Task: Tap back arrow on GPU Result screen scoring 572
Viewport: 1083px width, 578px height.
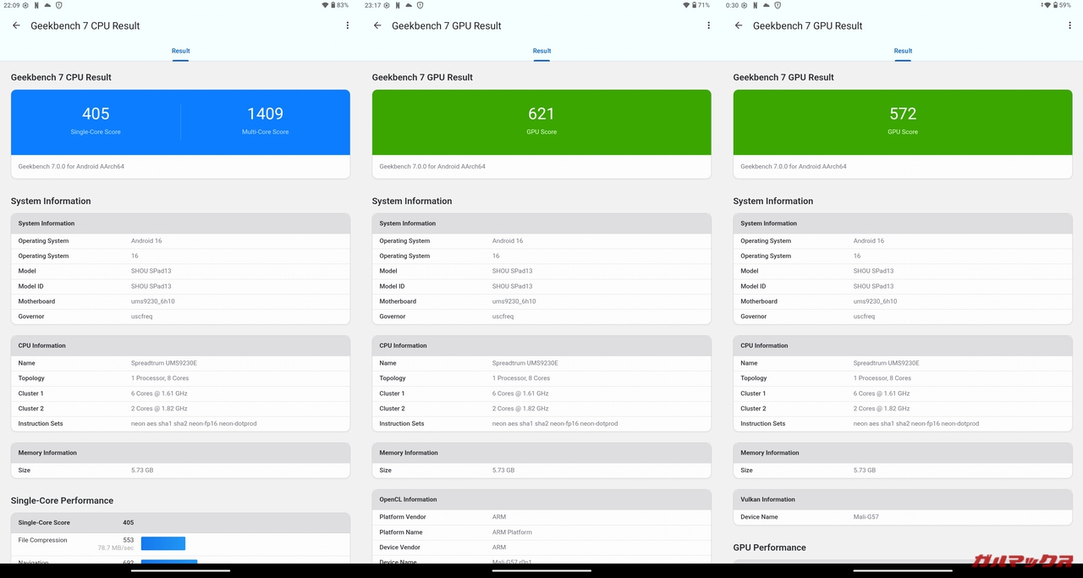Action: [739, 25]
